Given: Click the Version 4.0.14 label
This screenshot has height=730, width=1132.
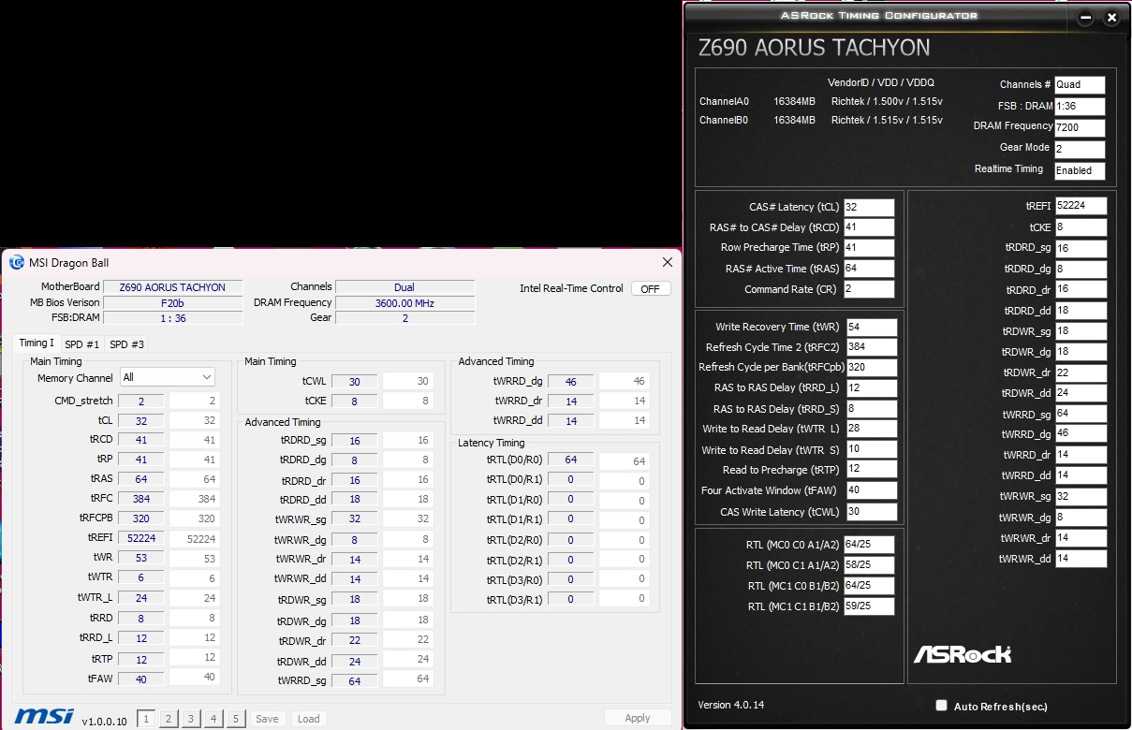Looking at the screenshot, I should pos(731,705).
